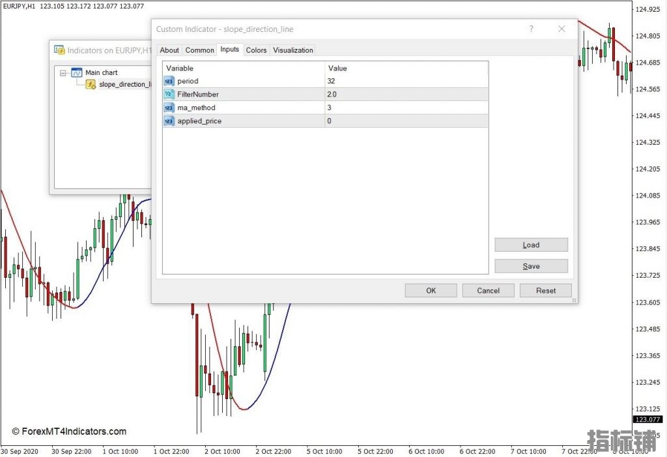Save the indicator inputs
Viewport: 667px width, 457px height.
(532, 266)
